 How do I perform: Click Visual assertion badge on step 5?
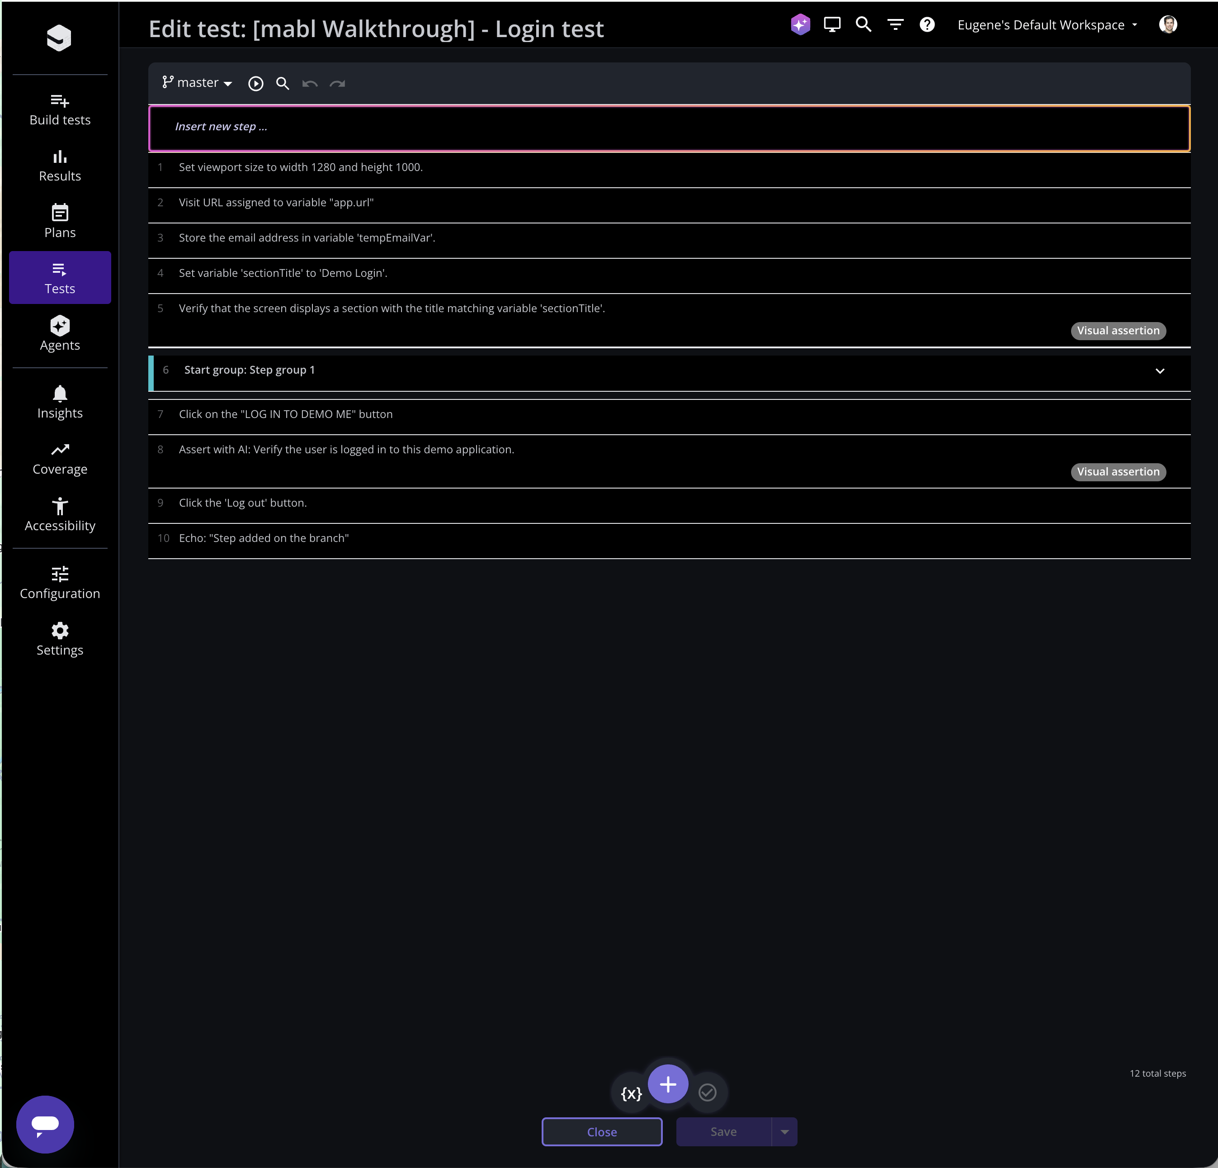[1118, 331]
